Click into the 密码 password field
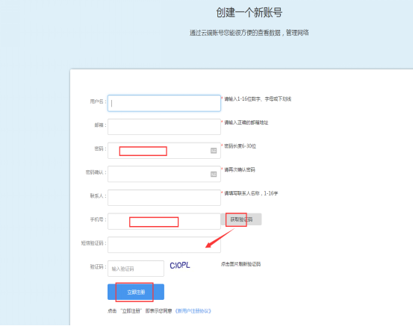Viewport: 413px width, 326px height. click(x=164, y=151)
